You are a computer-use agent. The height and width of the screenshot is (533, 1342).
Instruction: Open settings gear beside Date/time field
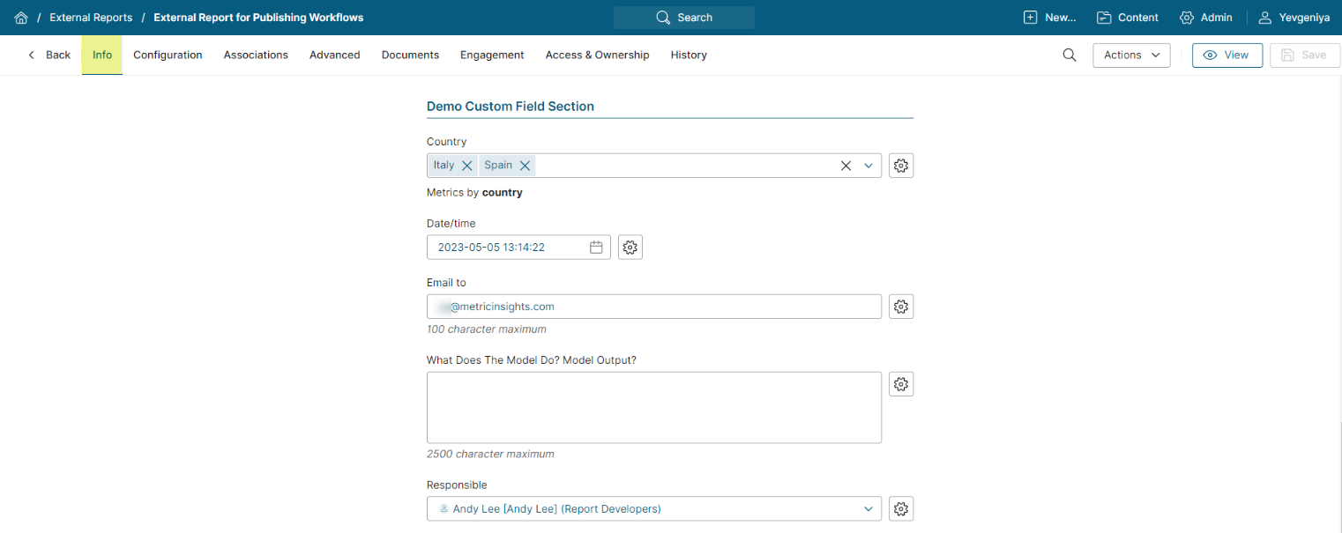(x=630, y=248)
